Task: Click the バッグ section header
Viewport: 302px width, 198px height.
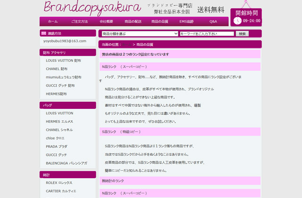Action: pyautogui.click(x=68, y=105)
